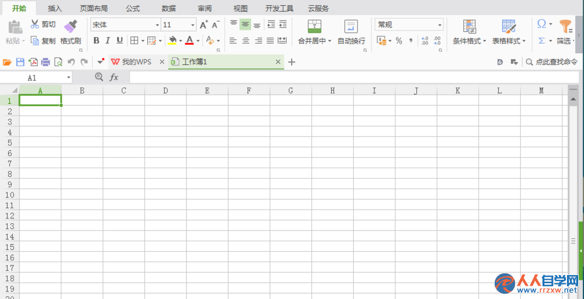The image size is (584, 299).
Task: Open file with the orange folder icon
Action: click(8, 62)
